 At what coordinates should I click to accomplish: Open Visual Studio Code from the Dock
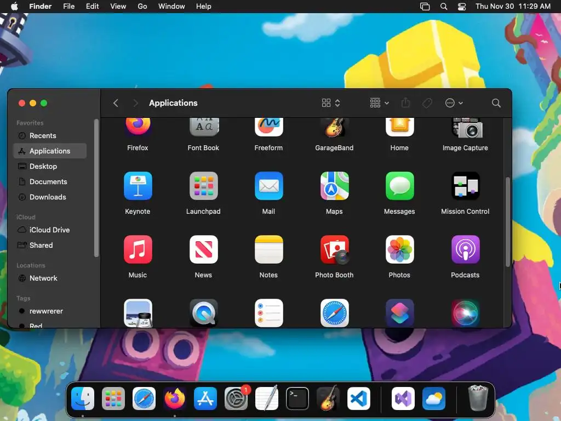pyautogui.click(x=359, y=399)
